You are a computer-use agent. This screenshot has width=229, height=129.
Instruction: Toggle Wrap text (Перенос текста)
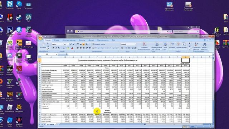click(x=98, y=44)
